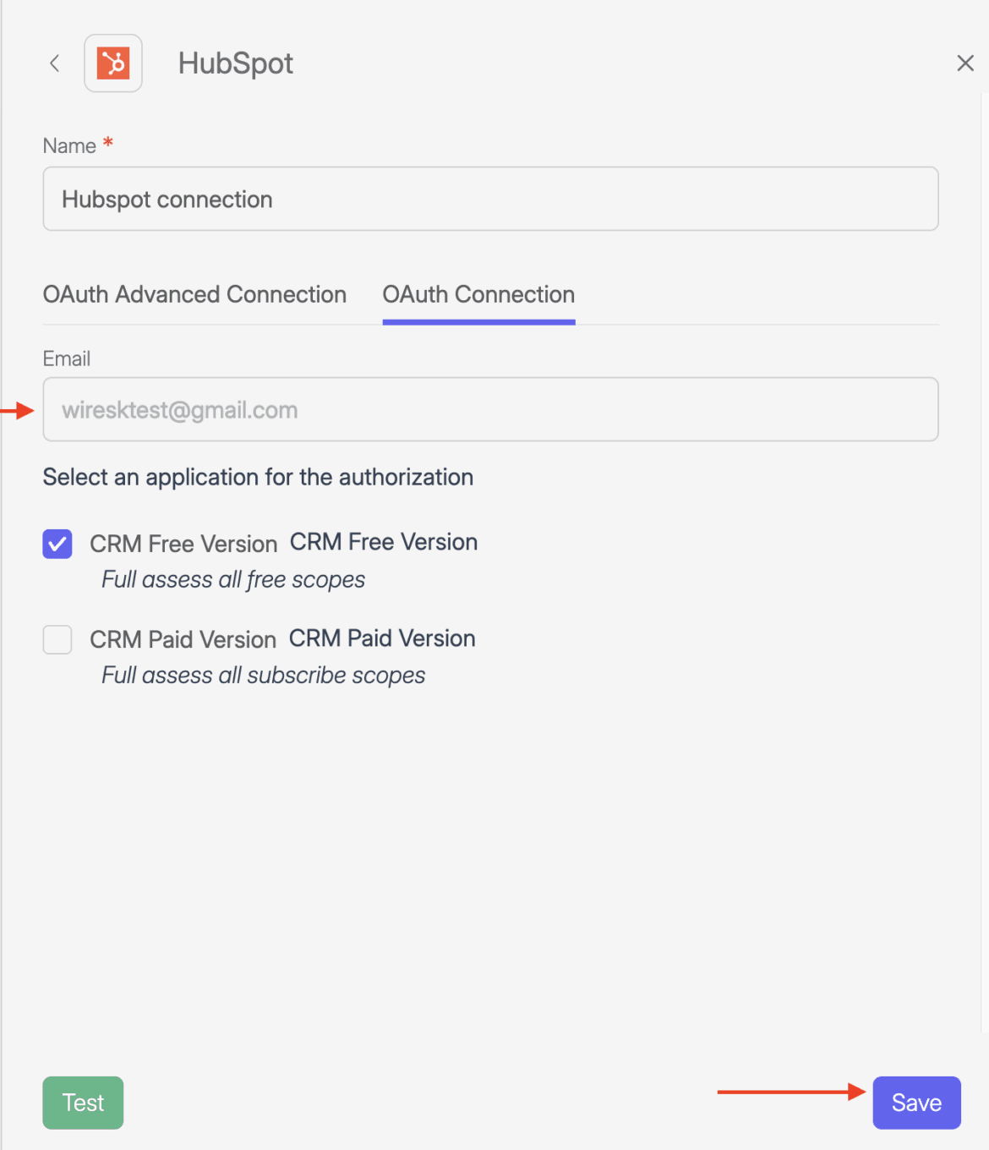Click the bold CRM Free Version title
This screenshot has width=989, height=1150.
[384, 542]
